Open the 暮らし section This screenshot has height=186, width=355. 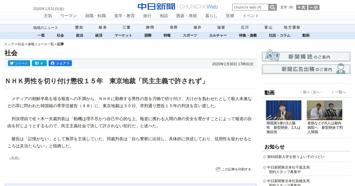tap(212, 16)
